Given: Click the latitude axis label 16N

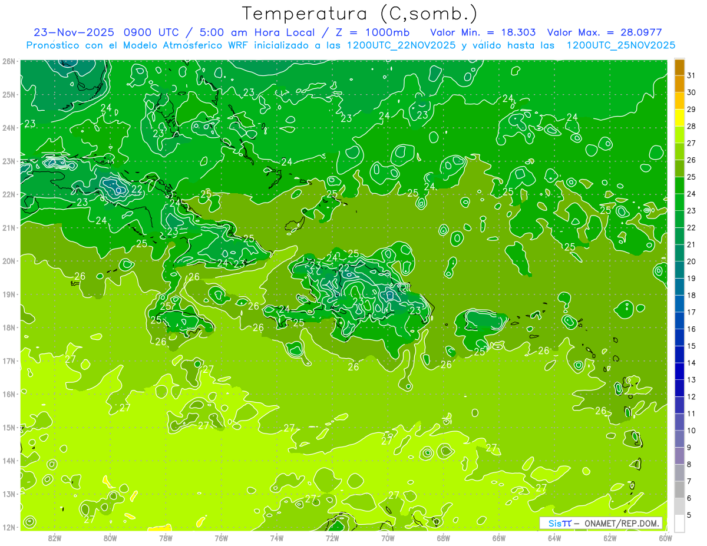Looking at the screenshot, I should click(9, 394).
